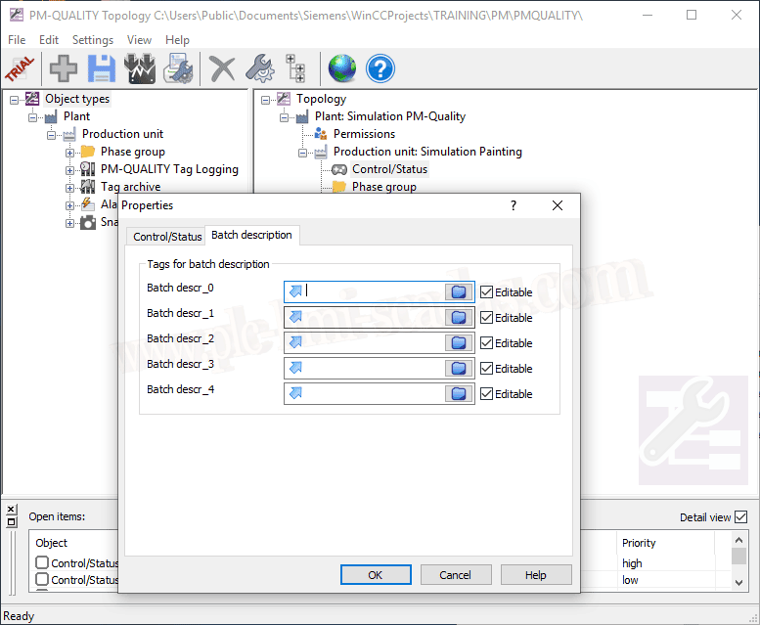Screen dimensions: 760x625
Task: Browse tag for Batch descr_0 folder button
Action: 458,291
